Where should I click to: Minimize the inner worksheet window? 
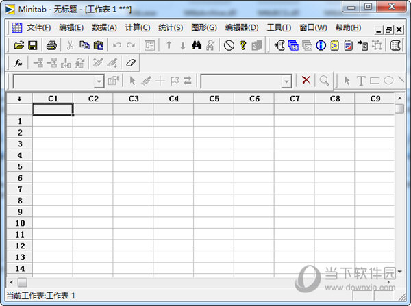(x=379, y=30)
